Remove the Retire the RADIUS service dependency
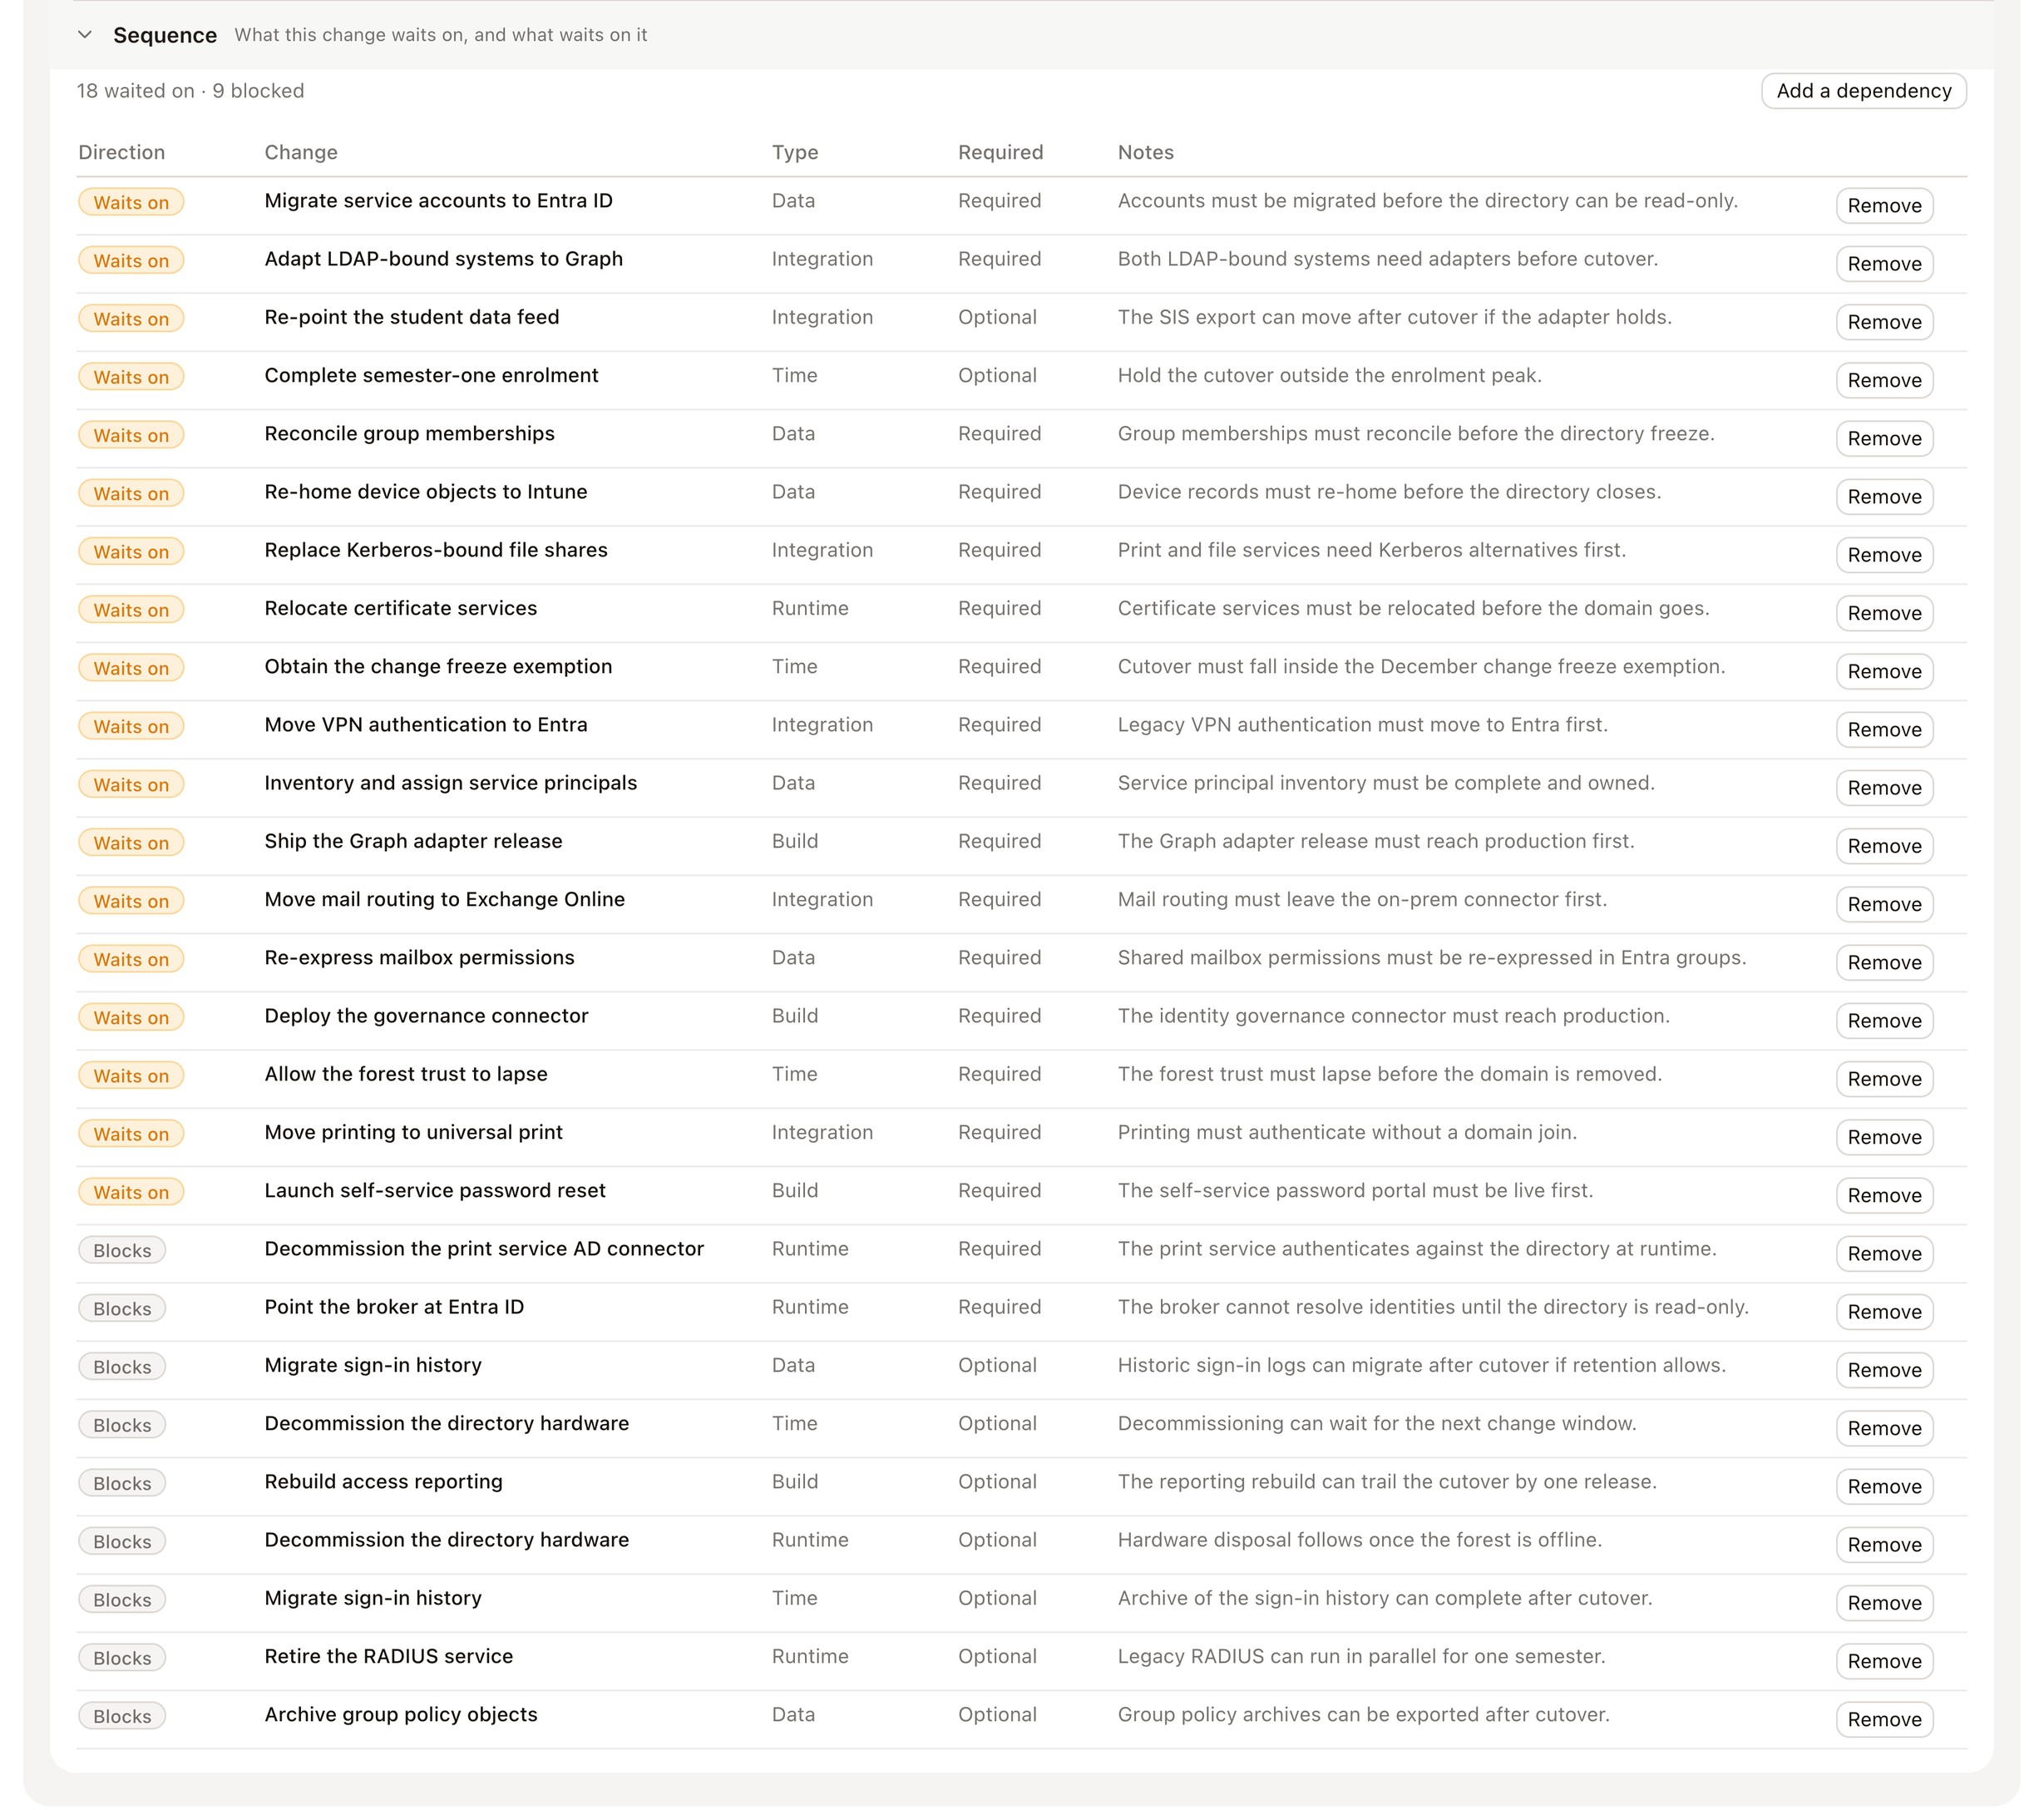2044x1810 pixels. [x=1884, y=1661]
